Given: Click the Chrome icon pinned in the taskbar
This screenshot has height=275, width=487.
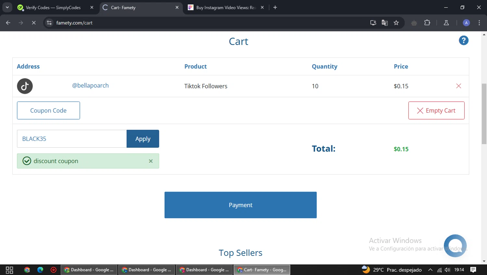Looking at the screenshot, I should (x=27, y=270).
